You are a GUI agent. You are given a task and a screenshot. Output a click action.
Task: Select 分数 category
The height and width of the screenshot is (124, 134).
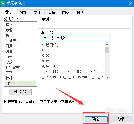click(x=21, y=62)
